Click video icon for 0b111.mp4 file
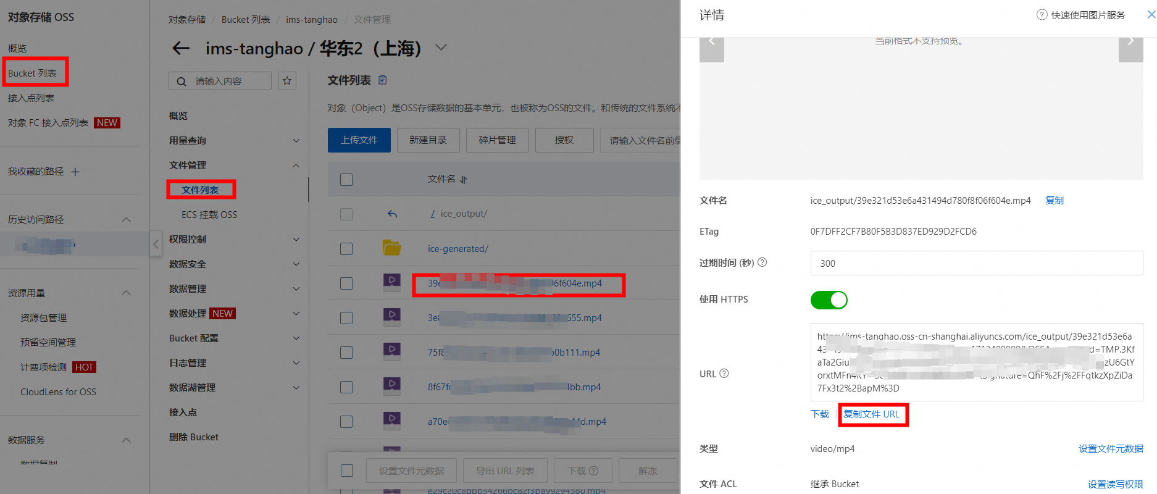Screen dimensions: 1157x494 392,351
